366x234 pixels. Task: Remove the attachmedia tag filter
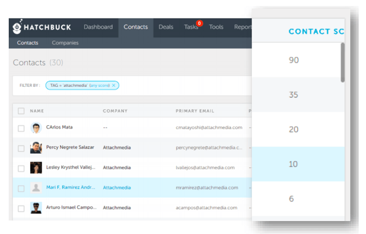coord(114,86)
